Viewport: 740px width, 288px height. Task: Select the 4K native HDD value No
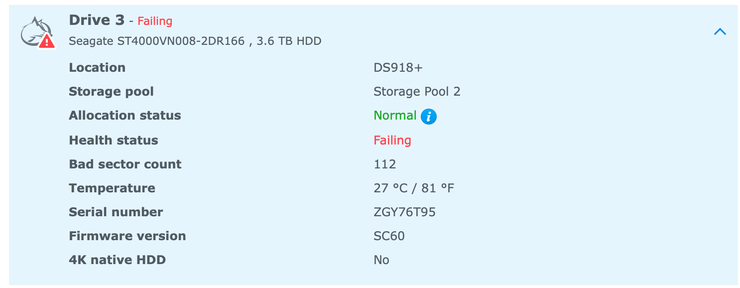(381, 260)
